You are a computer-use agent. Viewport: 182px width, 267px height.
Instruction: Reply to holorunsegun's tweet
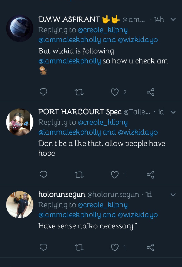(43, 247)
